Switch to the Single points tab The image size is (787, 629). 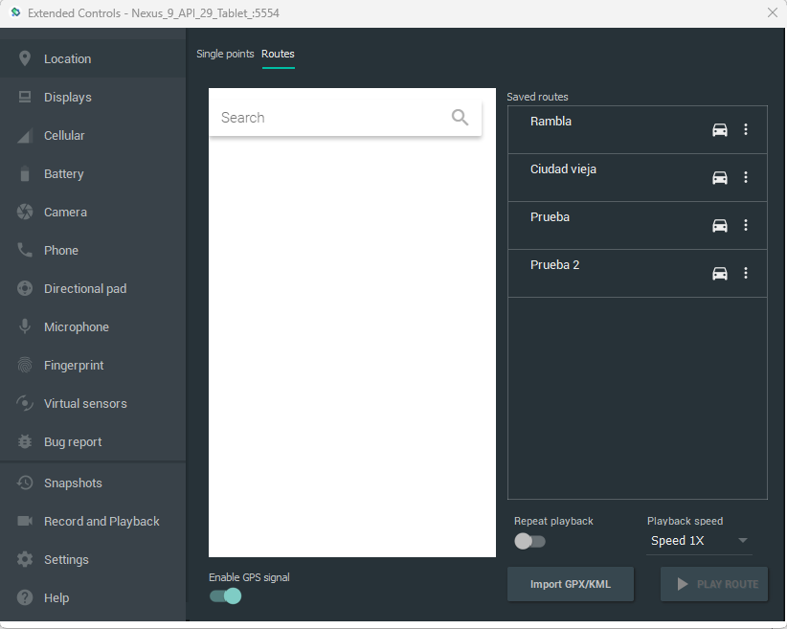225,54
